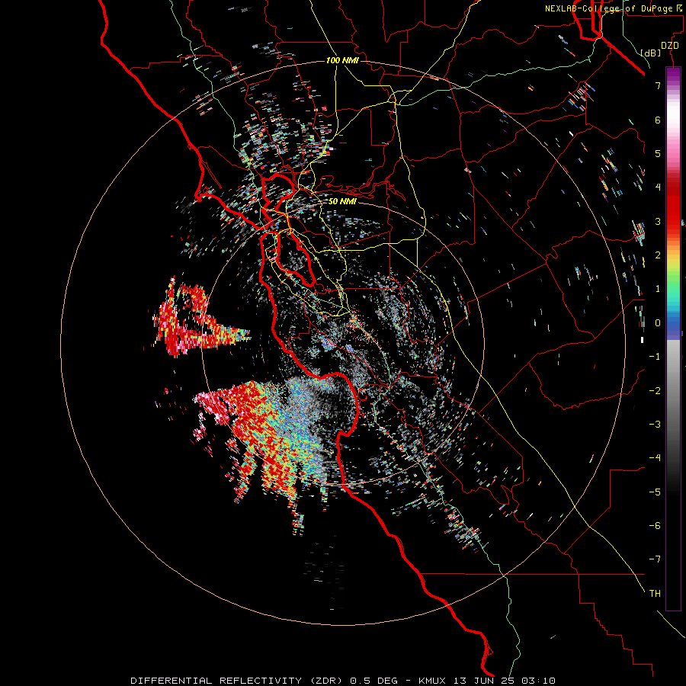Click the -5 tick label on the scale
This screenshot has width=686, height=686.
(655, 492)
